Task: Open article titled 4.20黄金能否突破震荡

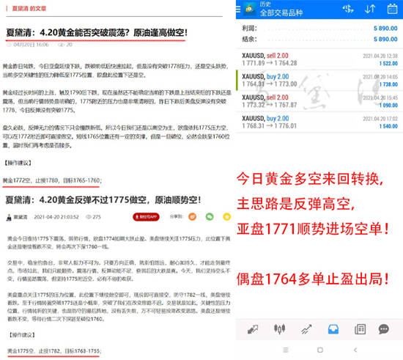Action: coord(97,33)
